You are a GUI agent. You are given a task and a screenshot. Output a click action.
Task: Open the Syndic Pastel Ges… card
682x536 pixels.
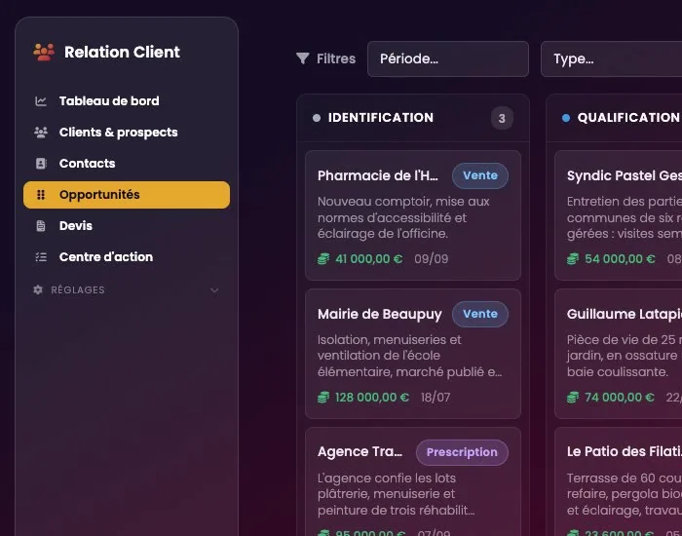point(619,215)
